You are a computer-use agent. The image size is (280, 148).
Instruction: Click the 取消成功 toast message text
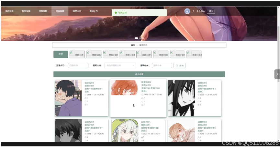pyautogui.click(x=122, y=13)
